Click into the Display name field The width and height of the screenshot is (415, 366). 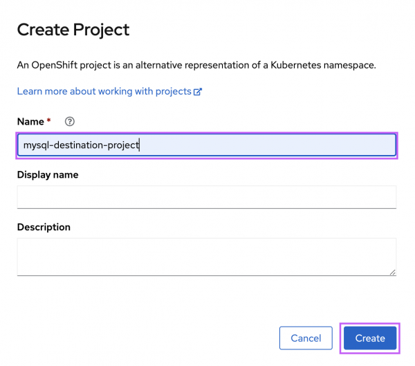[206, 196]
